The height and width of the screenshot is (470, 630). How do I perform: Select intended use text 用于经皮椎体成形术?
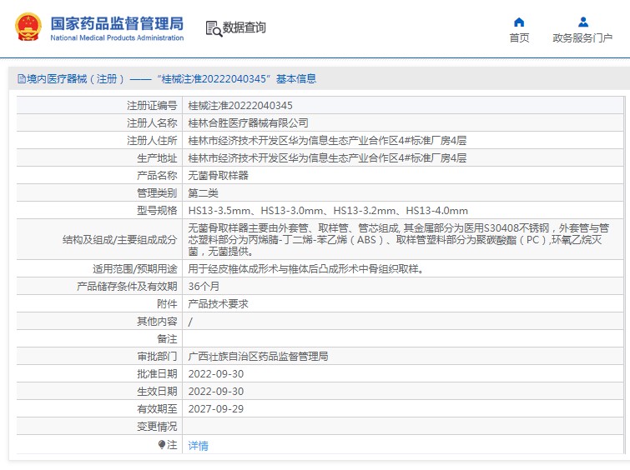(305, 268)
